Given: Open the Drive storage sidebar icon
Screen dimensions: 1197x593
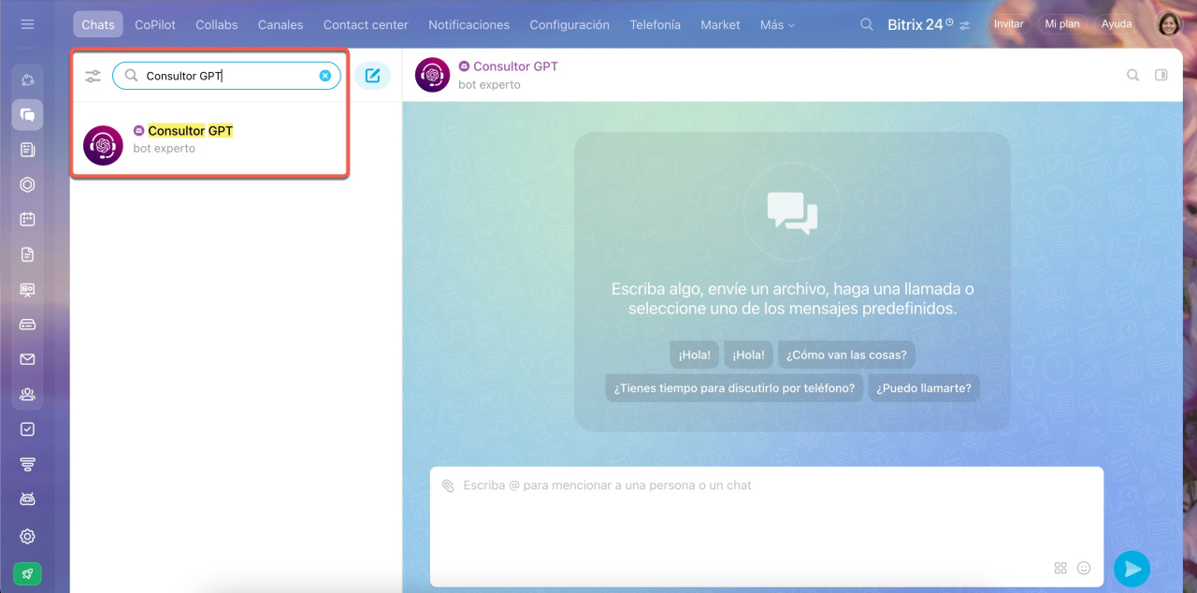Looking at the screenshot, I should point(27,325).
